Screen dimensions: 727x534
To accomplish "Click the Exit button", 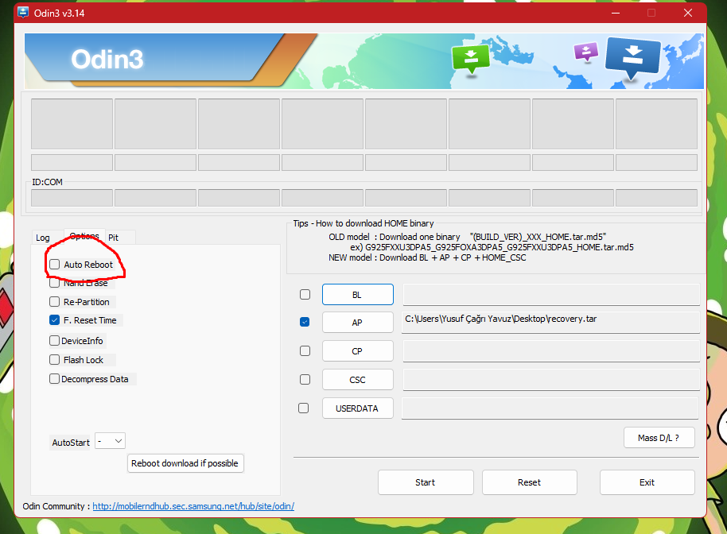I will tap(647, 482).
